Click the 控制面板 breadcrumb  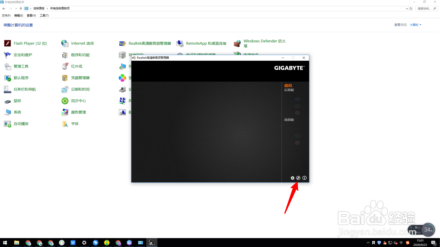point(39,8)
